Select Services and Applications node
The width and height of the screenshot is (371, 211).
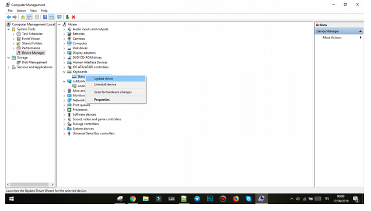(x=34, y=67)
